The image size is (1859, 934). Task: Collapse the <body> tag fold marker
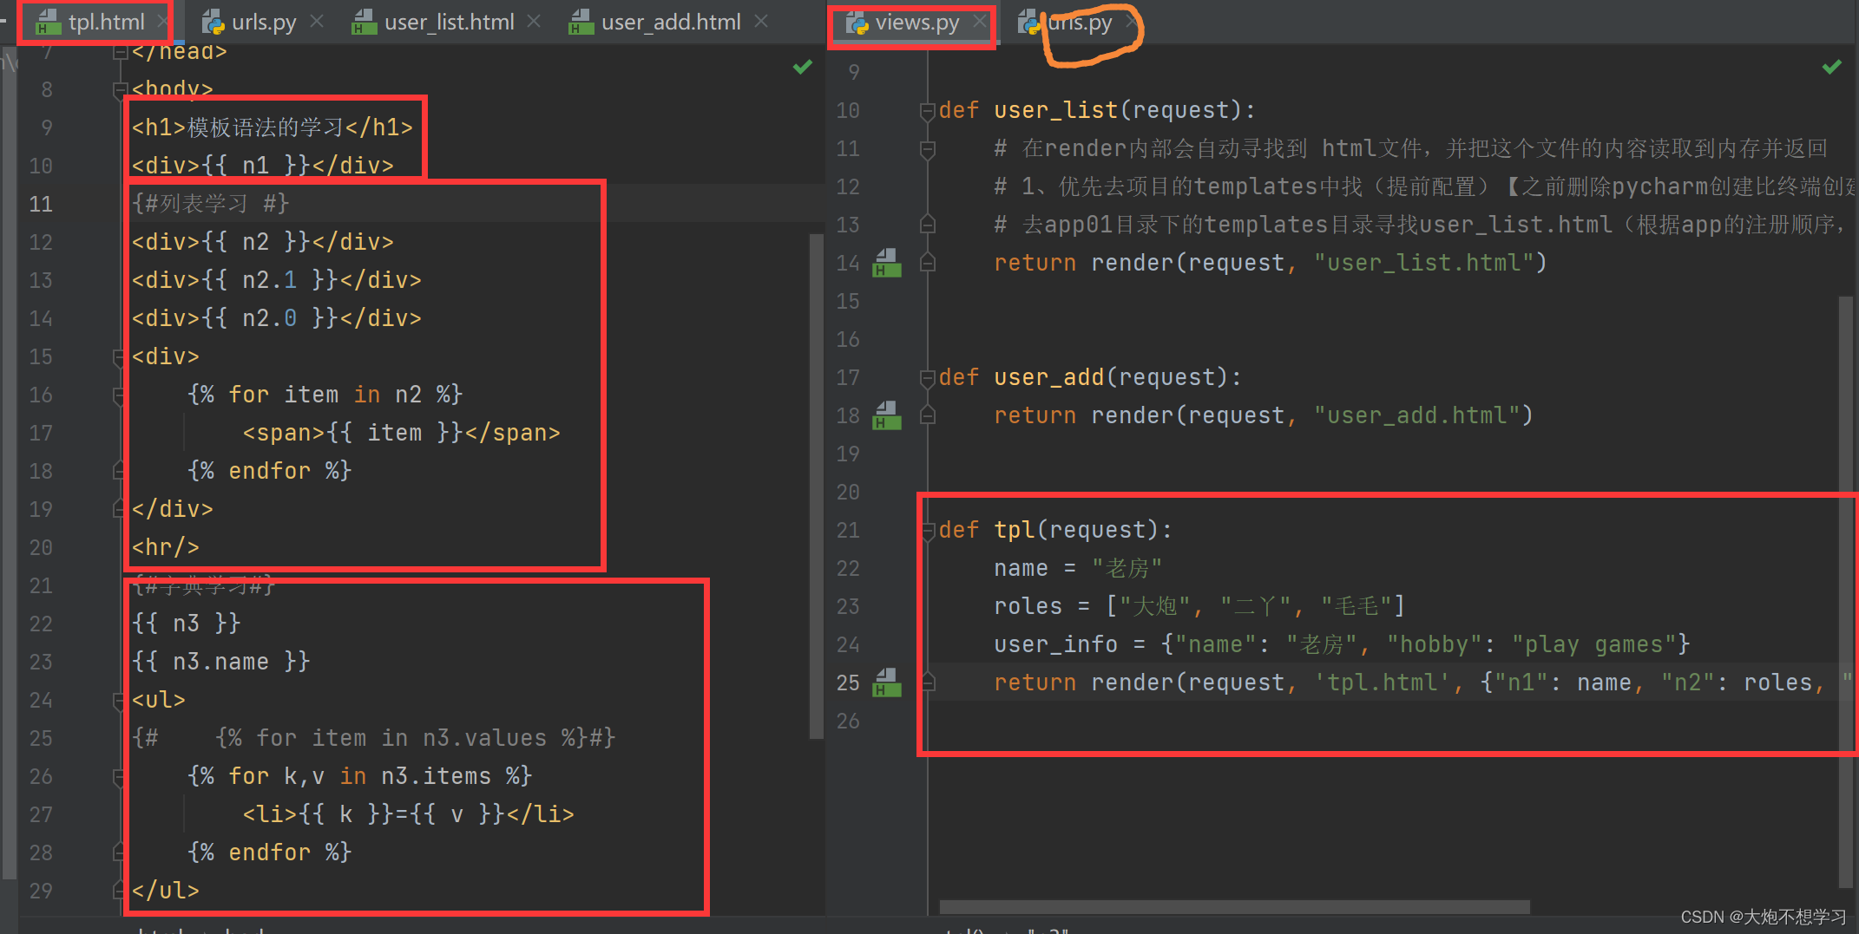(x=120, y=89)
